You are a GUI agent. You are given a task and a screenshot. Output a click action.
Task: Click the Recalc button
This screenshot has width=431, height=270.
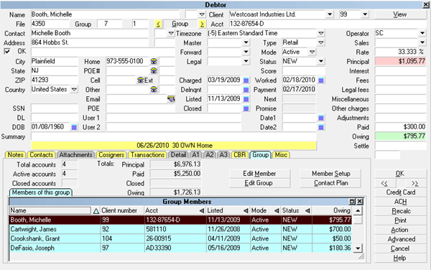click(401, 211)
